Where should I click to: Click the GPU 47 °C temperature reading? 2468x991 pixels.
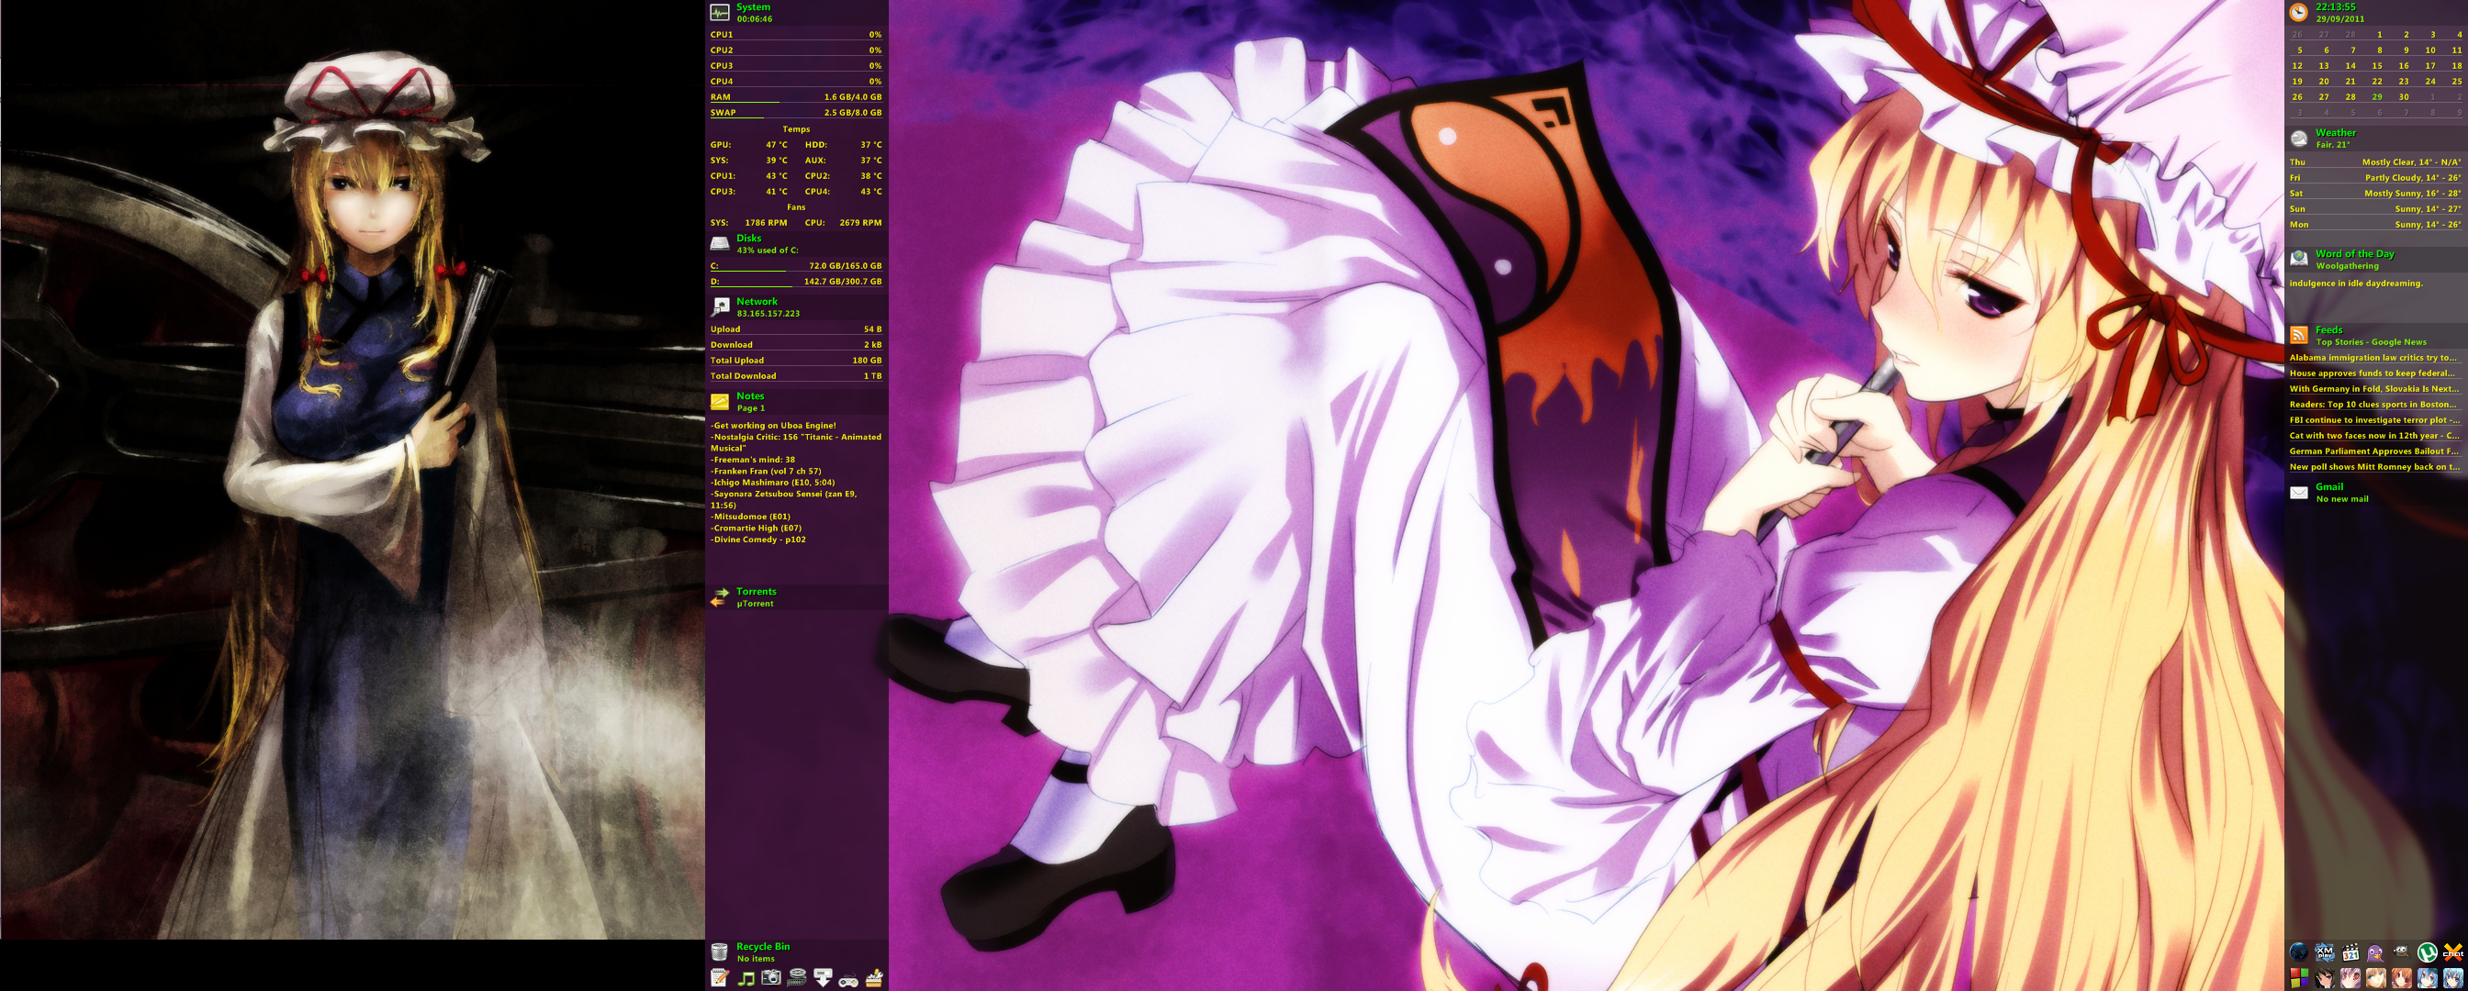pos(749,145)
